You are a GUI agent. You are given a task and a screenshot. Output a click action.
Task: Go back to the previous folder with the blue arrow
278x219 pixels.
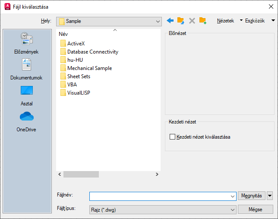click(170, 21)
